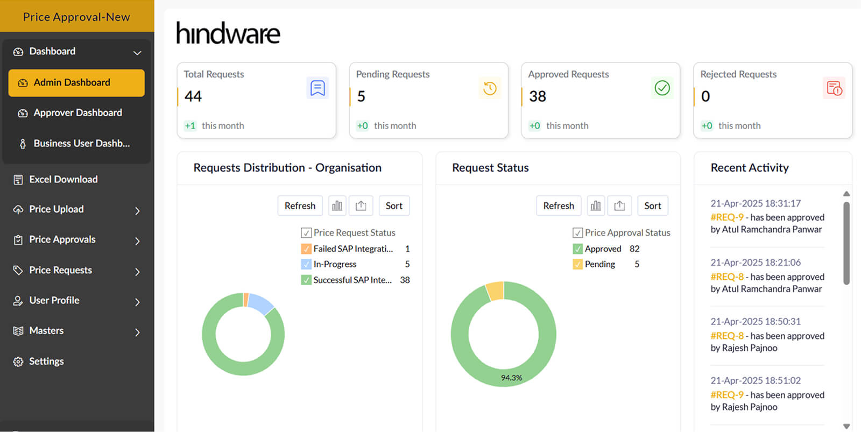Click Sort button in Request Status panel
Viewport: 861px width, 432px height.
[652, 206]
